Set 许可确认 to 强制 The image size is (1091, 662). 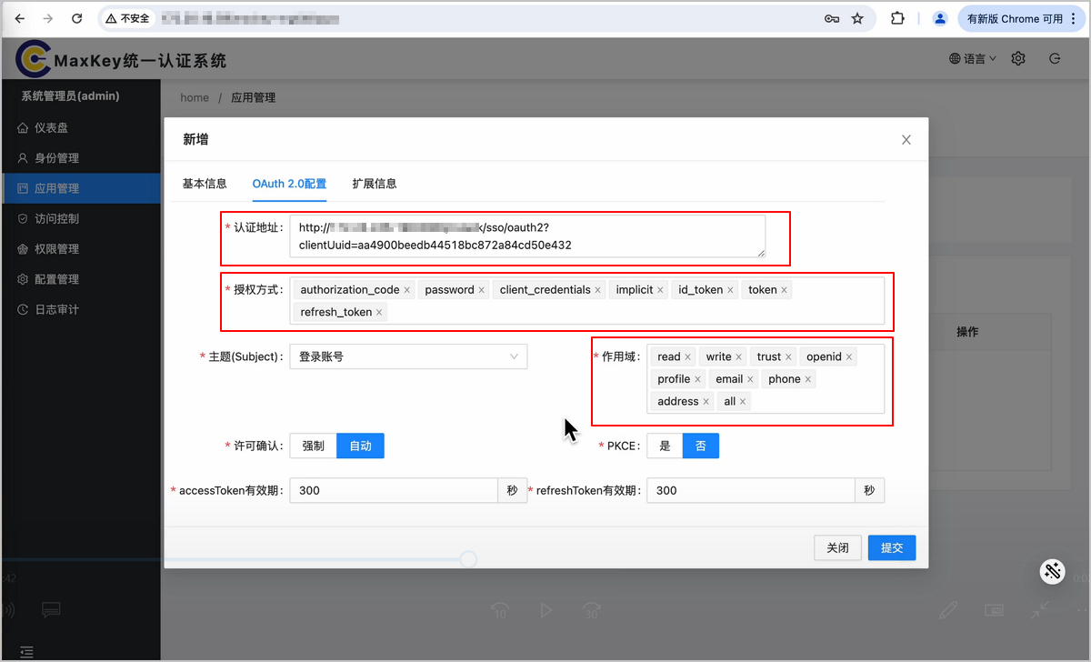[313, 446]
